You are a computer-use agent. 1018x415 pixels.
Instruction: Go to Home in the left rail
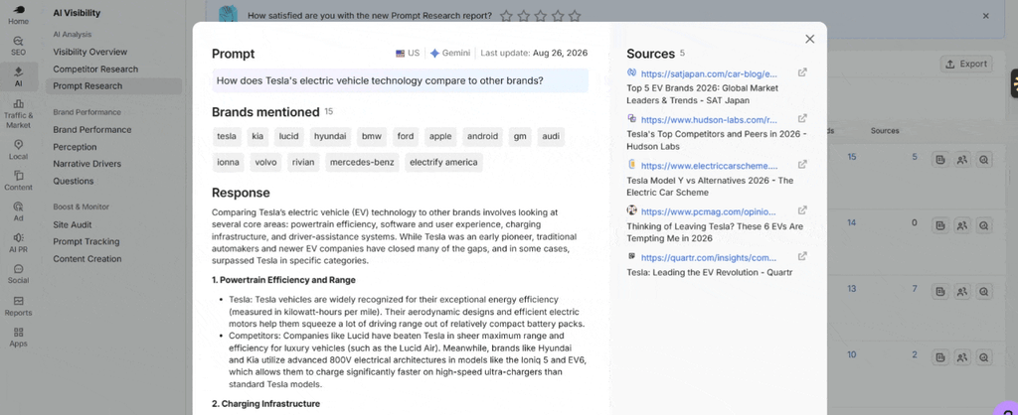pos(18,14)
